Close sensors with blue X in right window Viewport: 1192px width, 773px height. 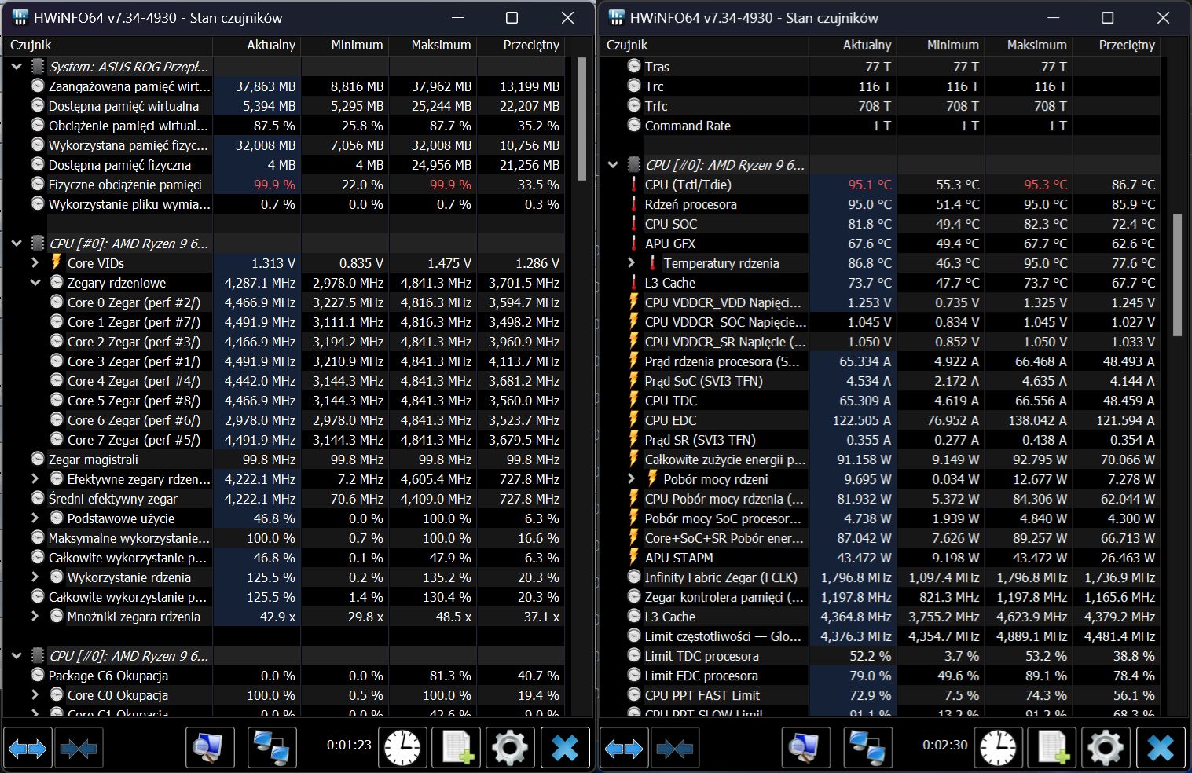(1161, 748)
